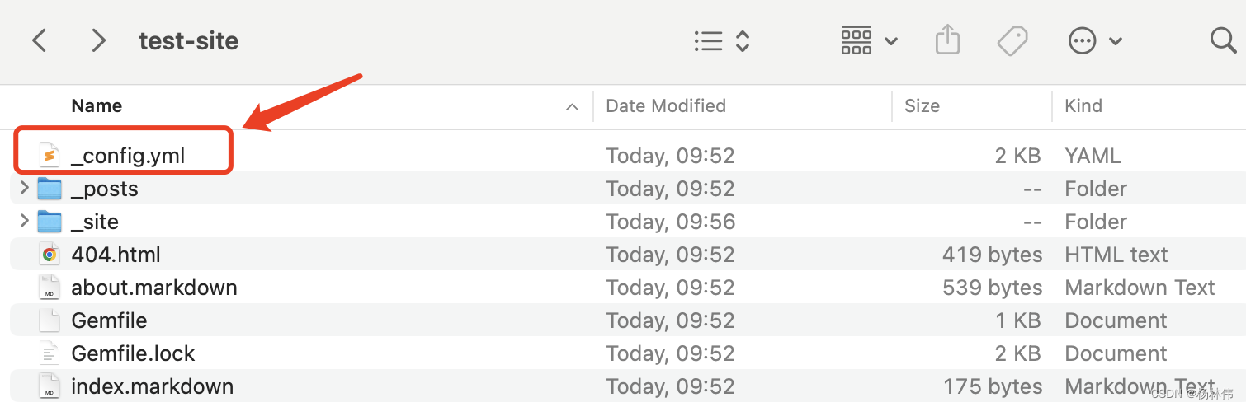Select the Gemfile.lock file icon
The width and height of the screenshot is (1246, 407).
click(x=50, y=353)
